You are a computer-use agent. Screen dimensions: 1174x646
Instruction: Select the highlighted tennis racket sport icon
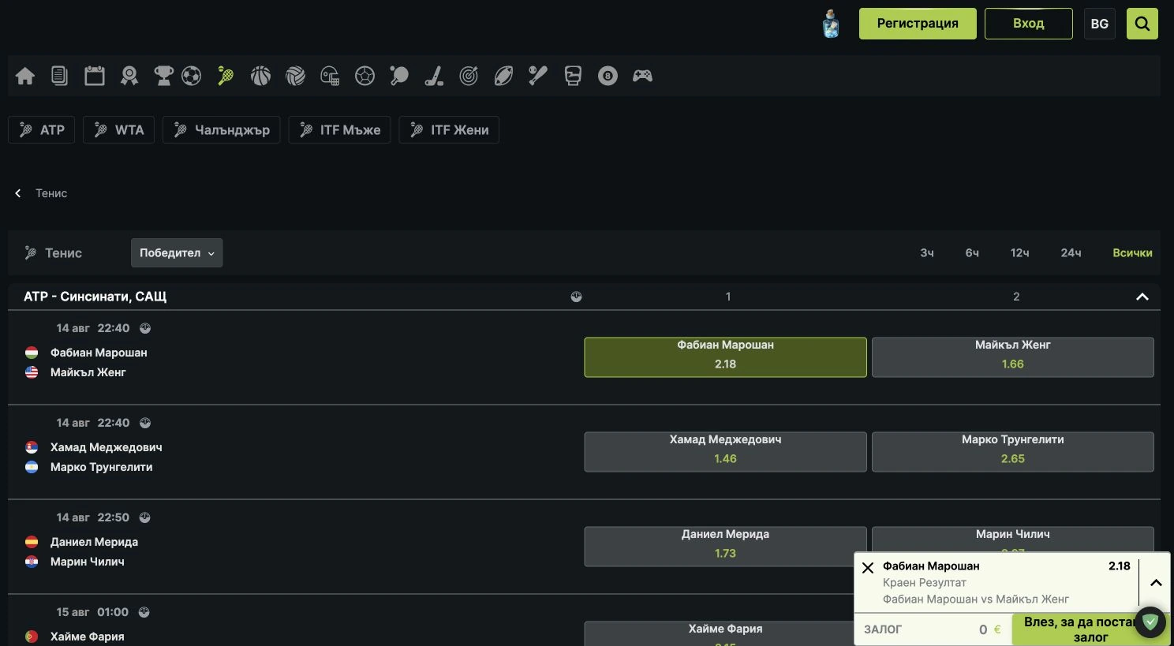[x=226, y=76]
